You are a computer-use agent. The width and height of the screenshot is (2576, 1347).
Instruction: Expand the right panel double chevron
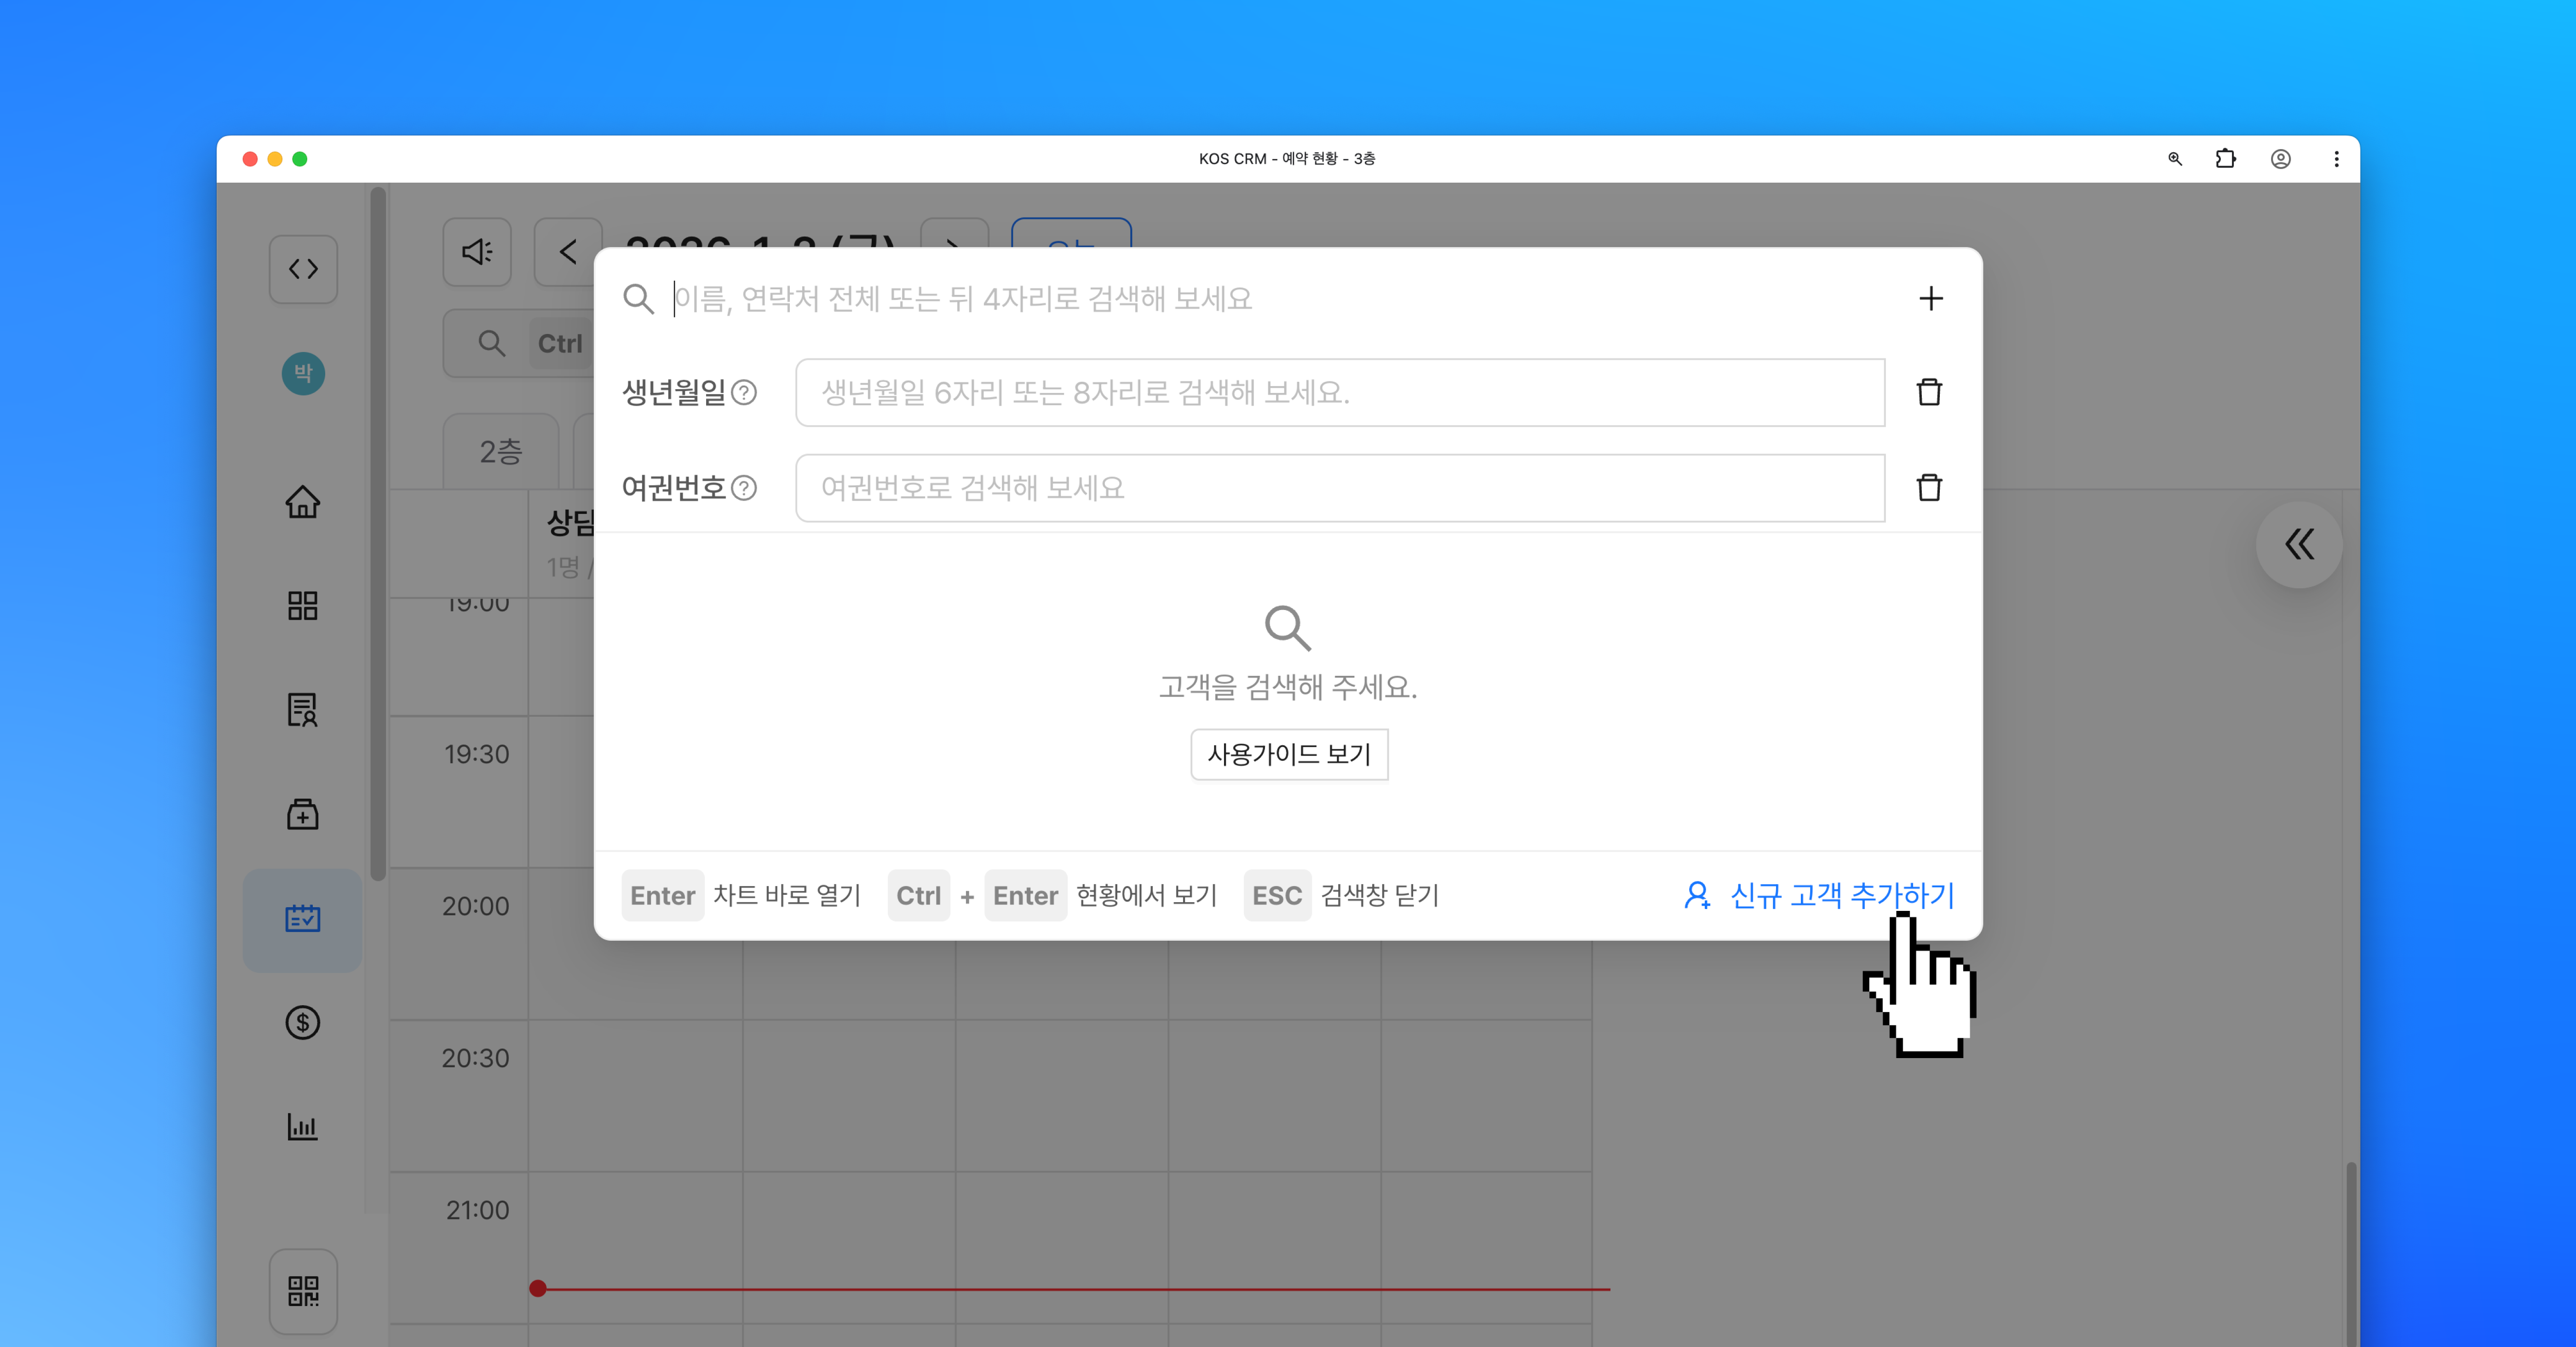click(2299, 544)
